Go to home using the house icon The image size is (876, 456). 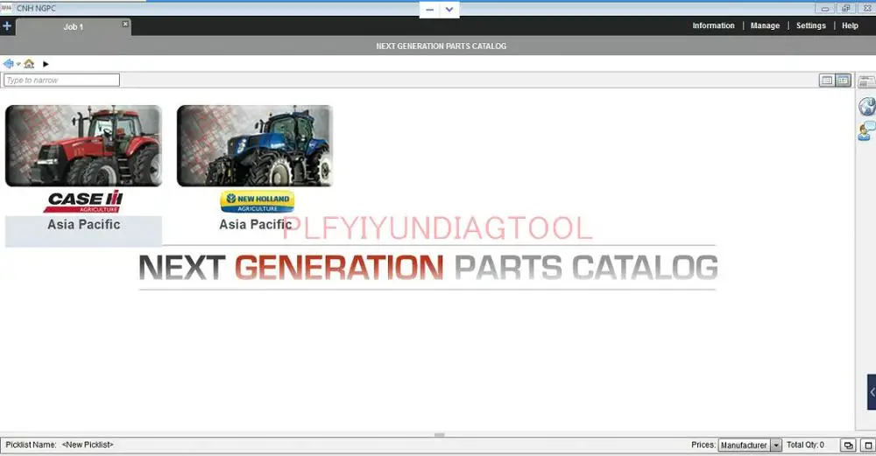[29, 64]
